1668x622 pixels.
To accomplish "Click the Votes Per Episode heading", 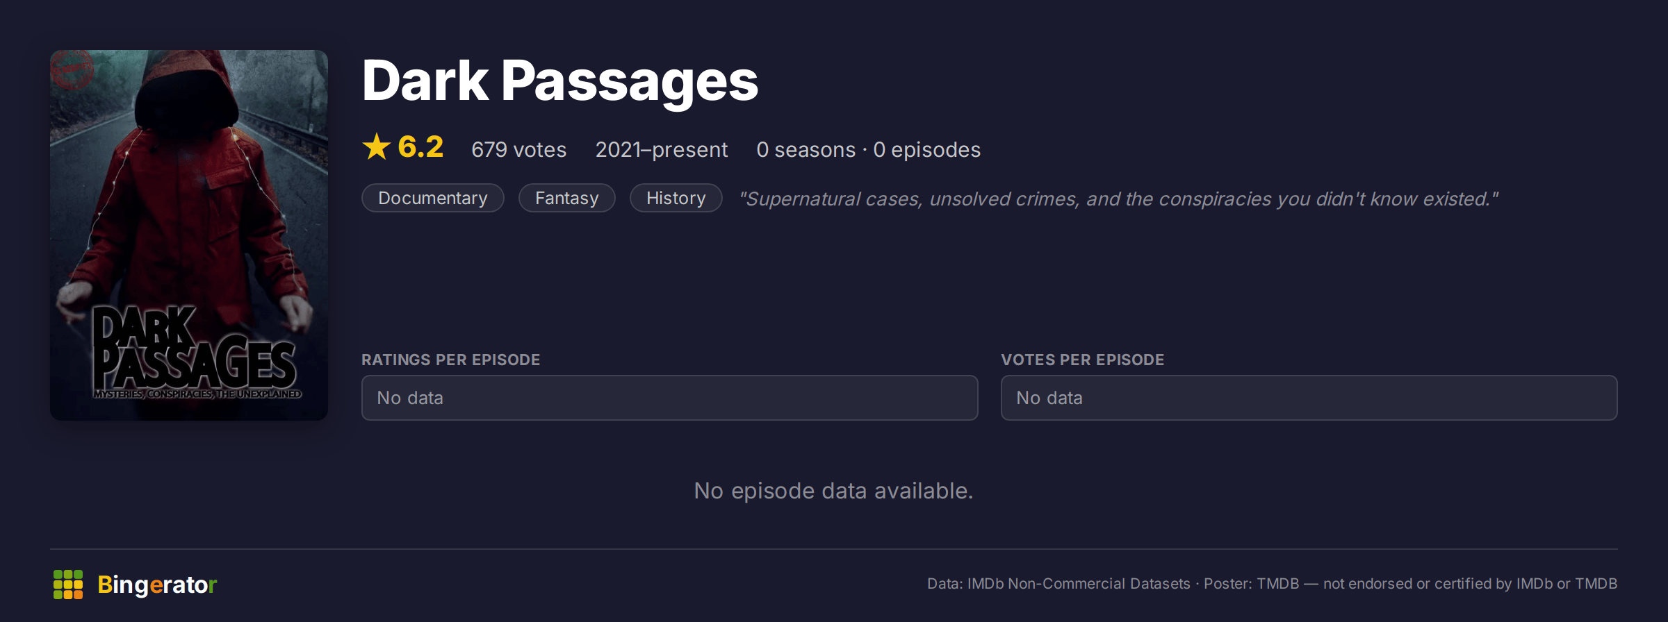I will (1083, 360).
